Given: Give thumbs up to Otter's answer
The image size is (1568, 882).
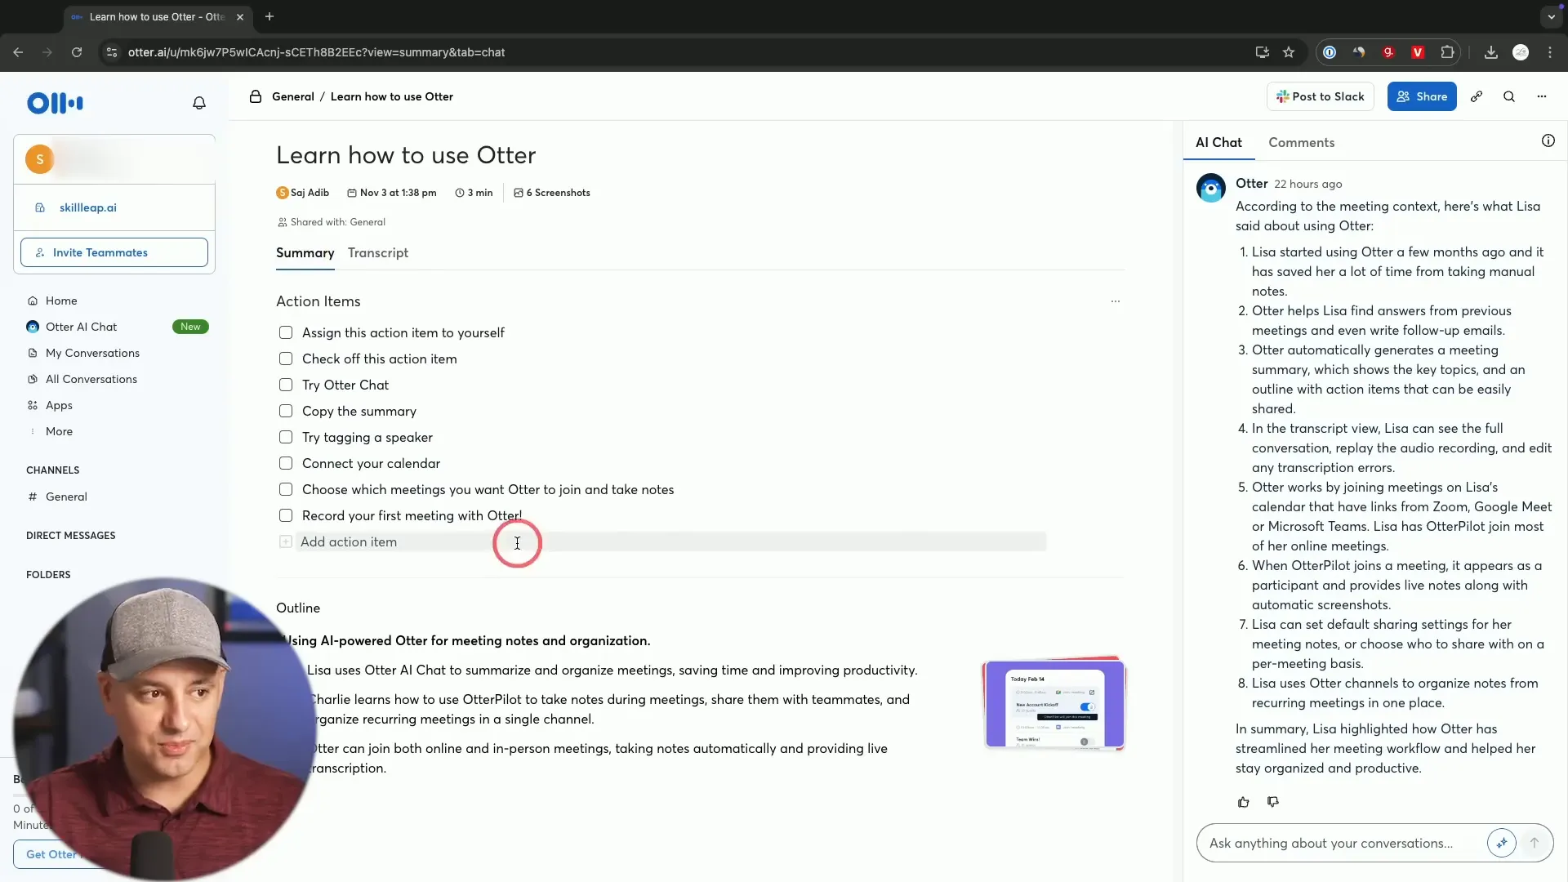Looking at the screenshot, I should (x=1243, y=802).
